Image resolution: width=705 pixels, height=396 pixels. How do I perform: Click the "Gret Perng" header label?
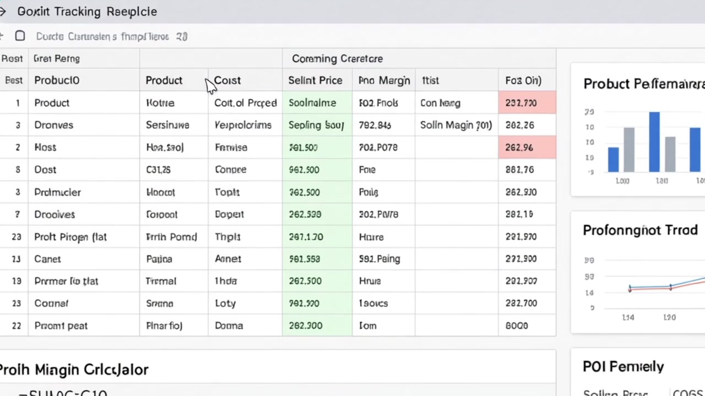(x=57, y=58)
